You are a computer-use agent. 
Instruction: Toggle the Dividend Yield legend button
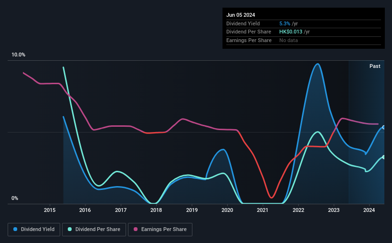click(x=34, y=230)
